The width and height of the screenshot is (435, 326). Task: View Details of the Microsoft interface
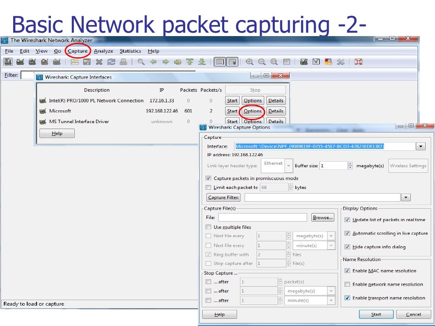tap(276, 111)
